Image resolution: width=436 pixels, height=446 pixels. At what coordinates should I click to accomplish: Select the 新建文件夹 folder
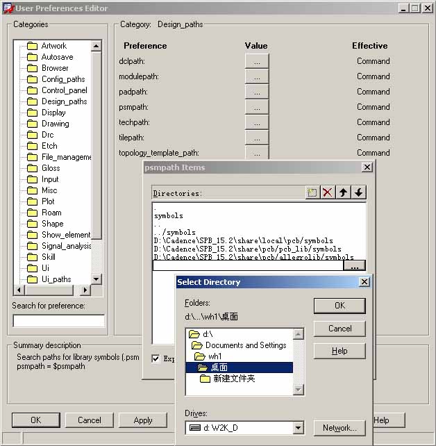point(228,379)
